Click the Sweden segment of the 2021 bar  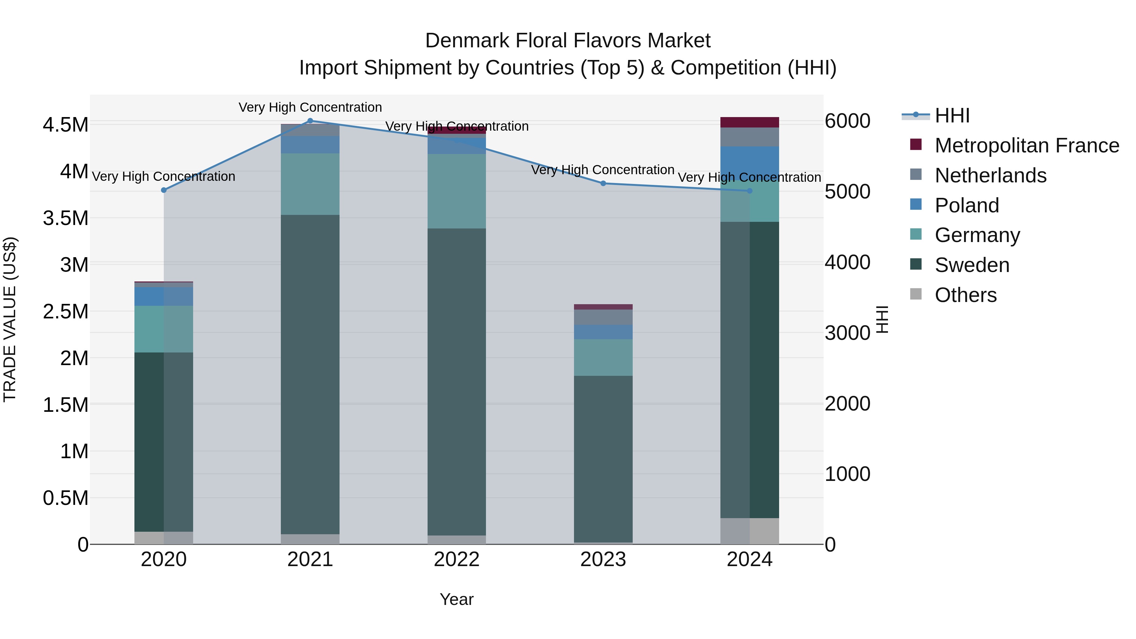[x=310, y=375]
